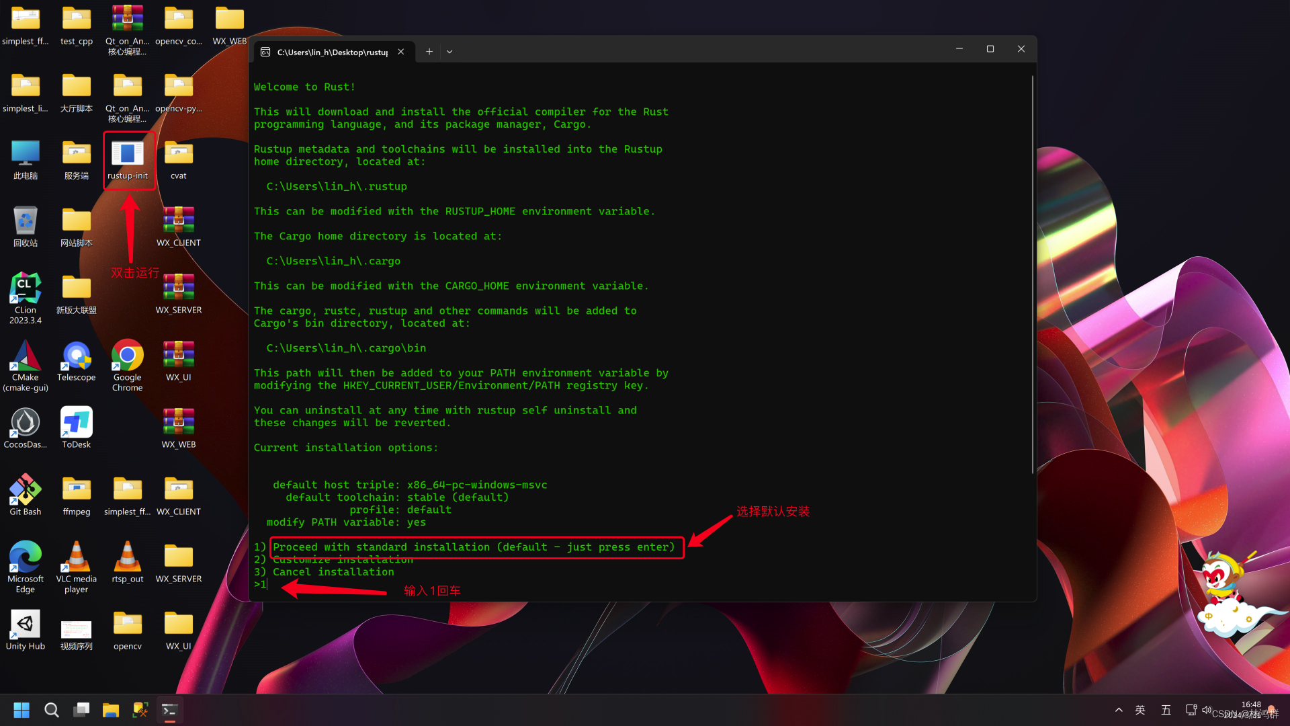
Task: Select the rustup terminal tab
Action: click(329, 52)
